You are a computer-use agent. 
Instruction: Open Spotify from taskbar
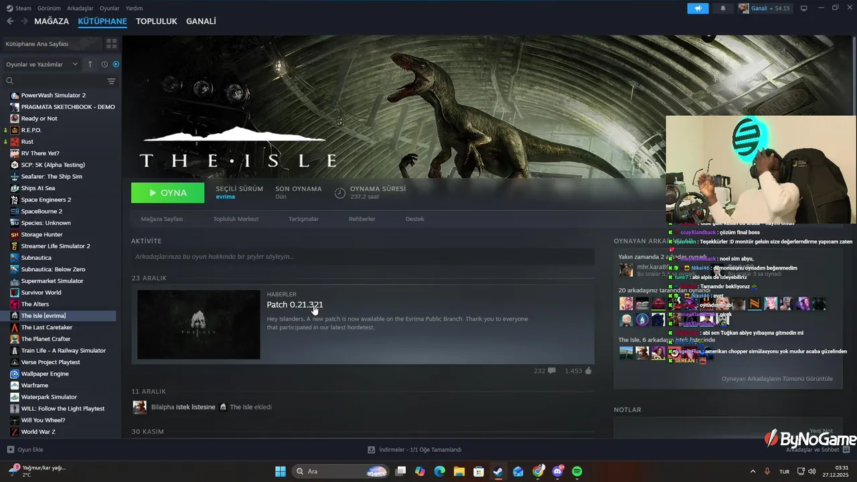pyautogui.click(x=577, y=471)
